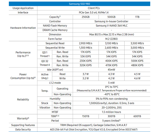156x132 pixels.
Task: Select the 600TB TBW value
Action: click(x=137, y=116)
